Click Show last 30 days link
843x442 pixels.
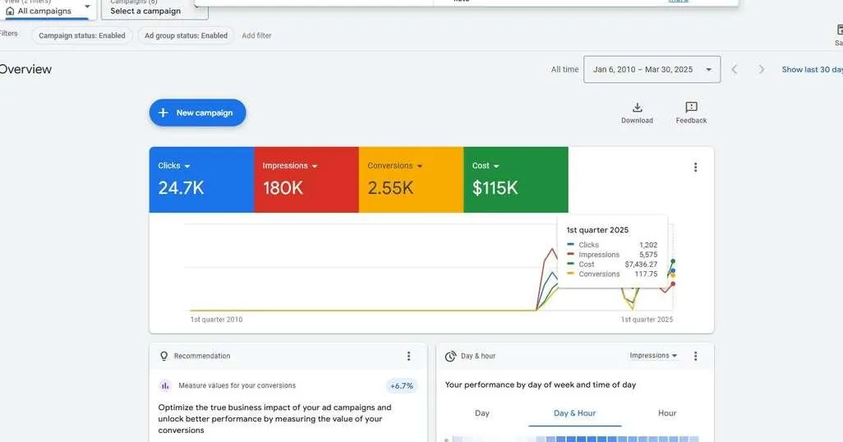click(813, 69)
